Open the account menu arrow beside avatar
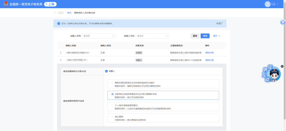 click(x=278, y=4)
